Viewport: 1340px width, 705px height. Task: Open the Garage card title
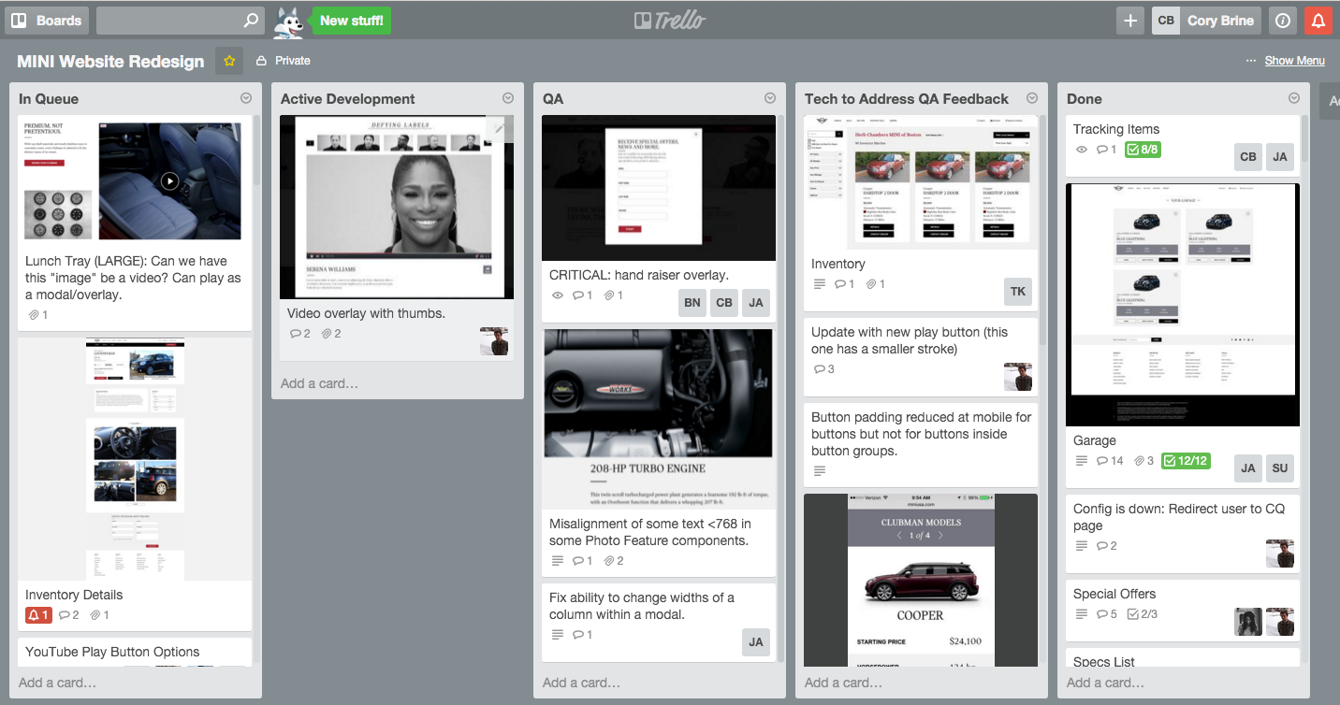click(1095, 440)
